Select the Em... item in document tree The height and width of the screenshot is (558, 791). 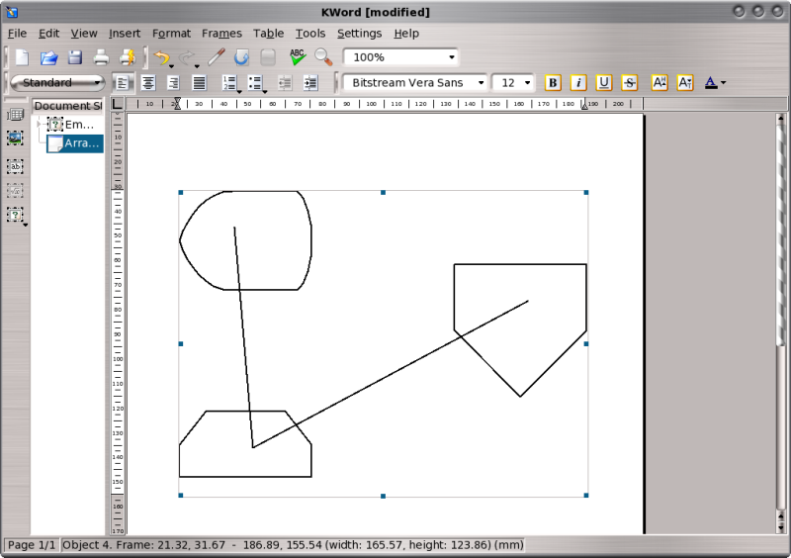click(70, 125)
